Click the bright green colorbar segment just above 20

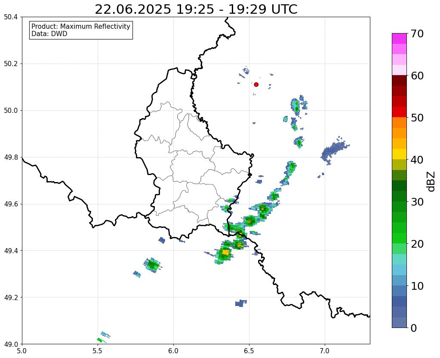coord(399,238)
